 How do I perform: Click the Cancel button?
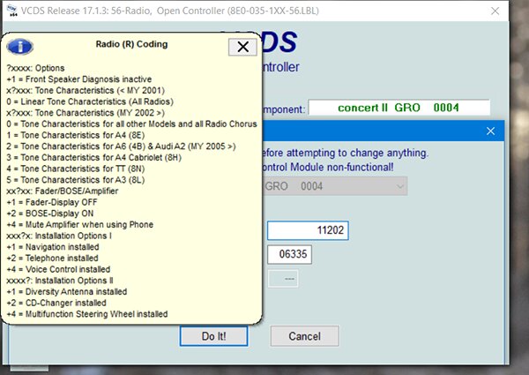coord(305,336)
